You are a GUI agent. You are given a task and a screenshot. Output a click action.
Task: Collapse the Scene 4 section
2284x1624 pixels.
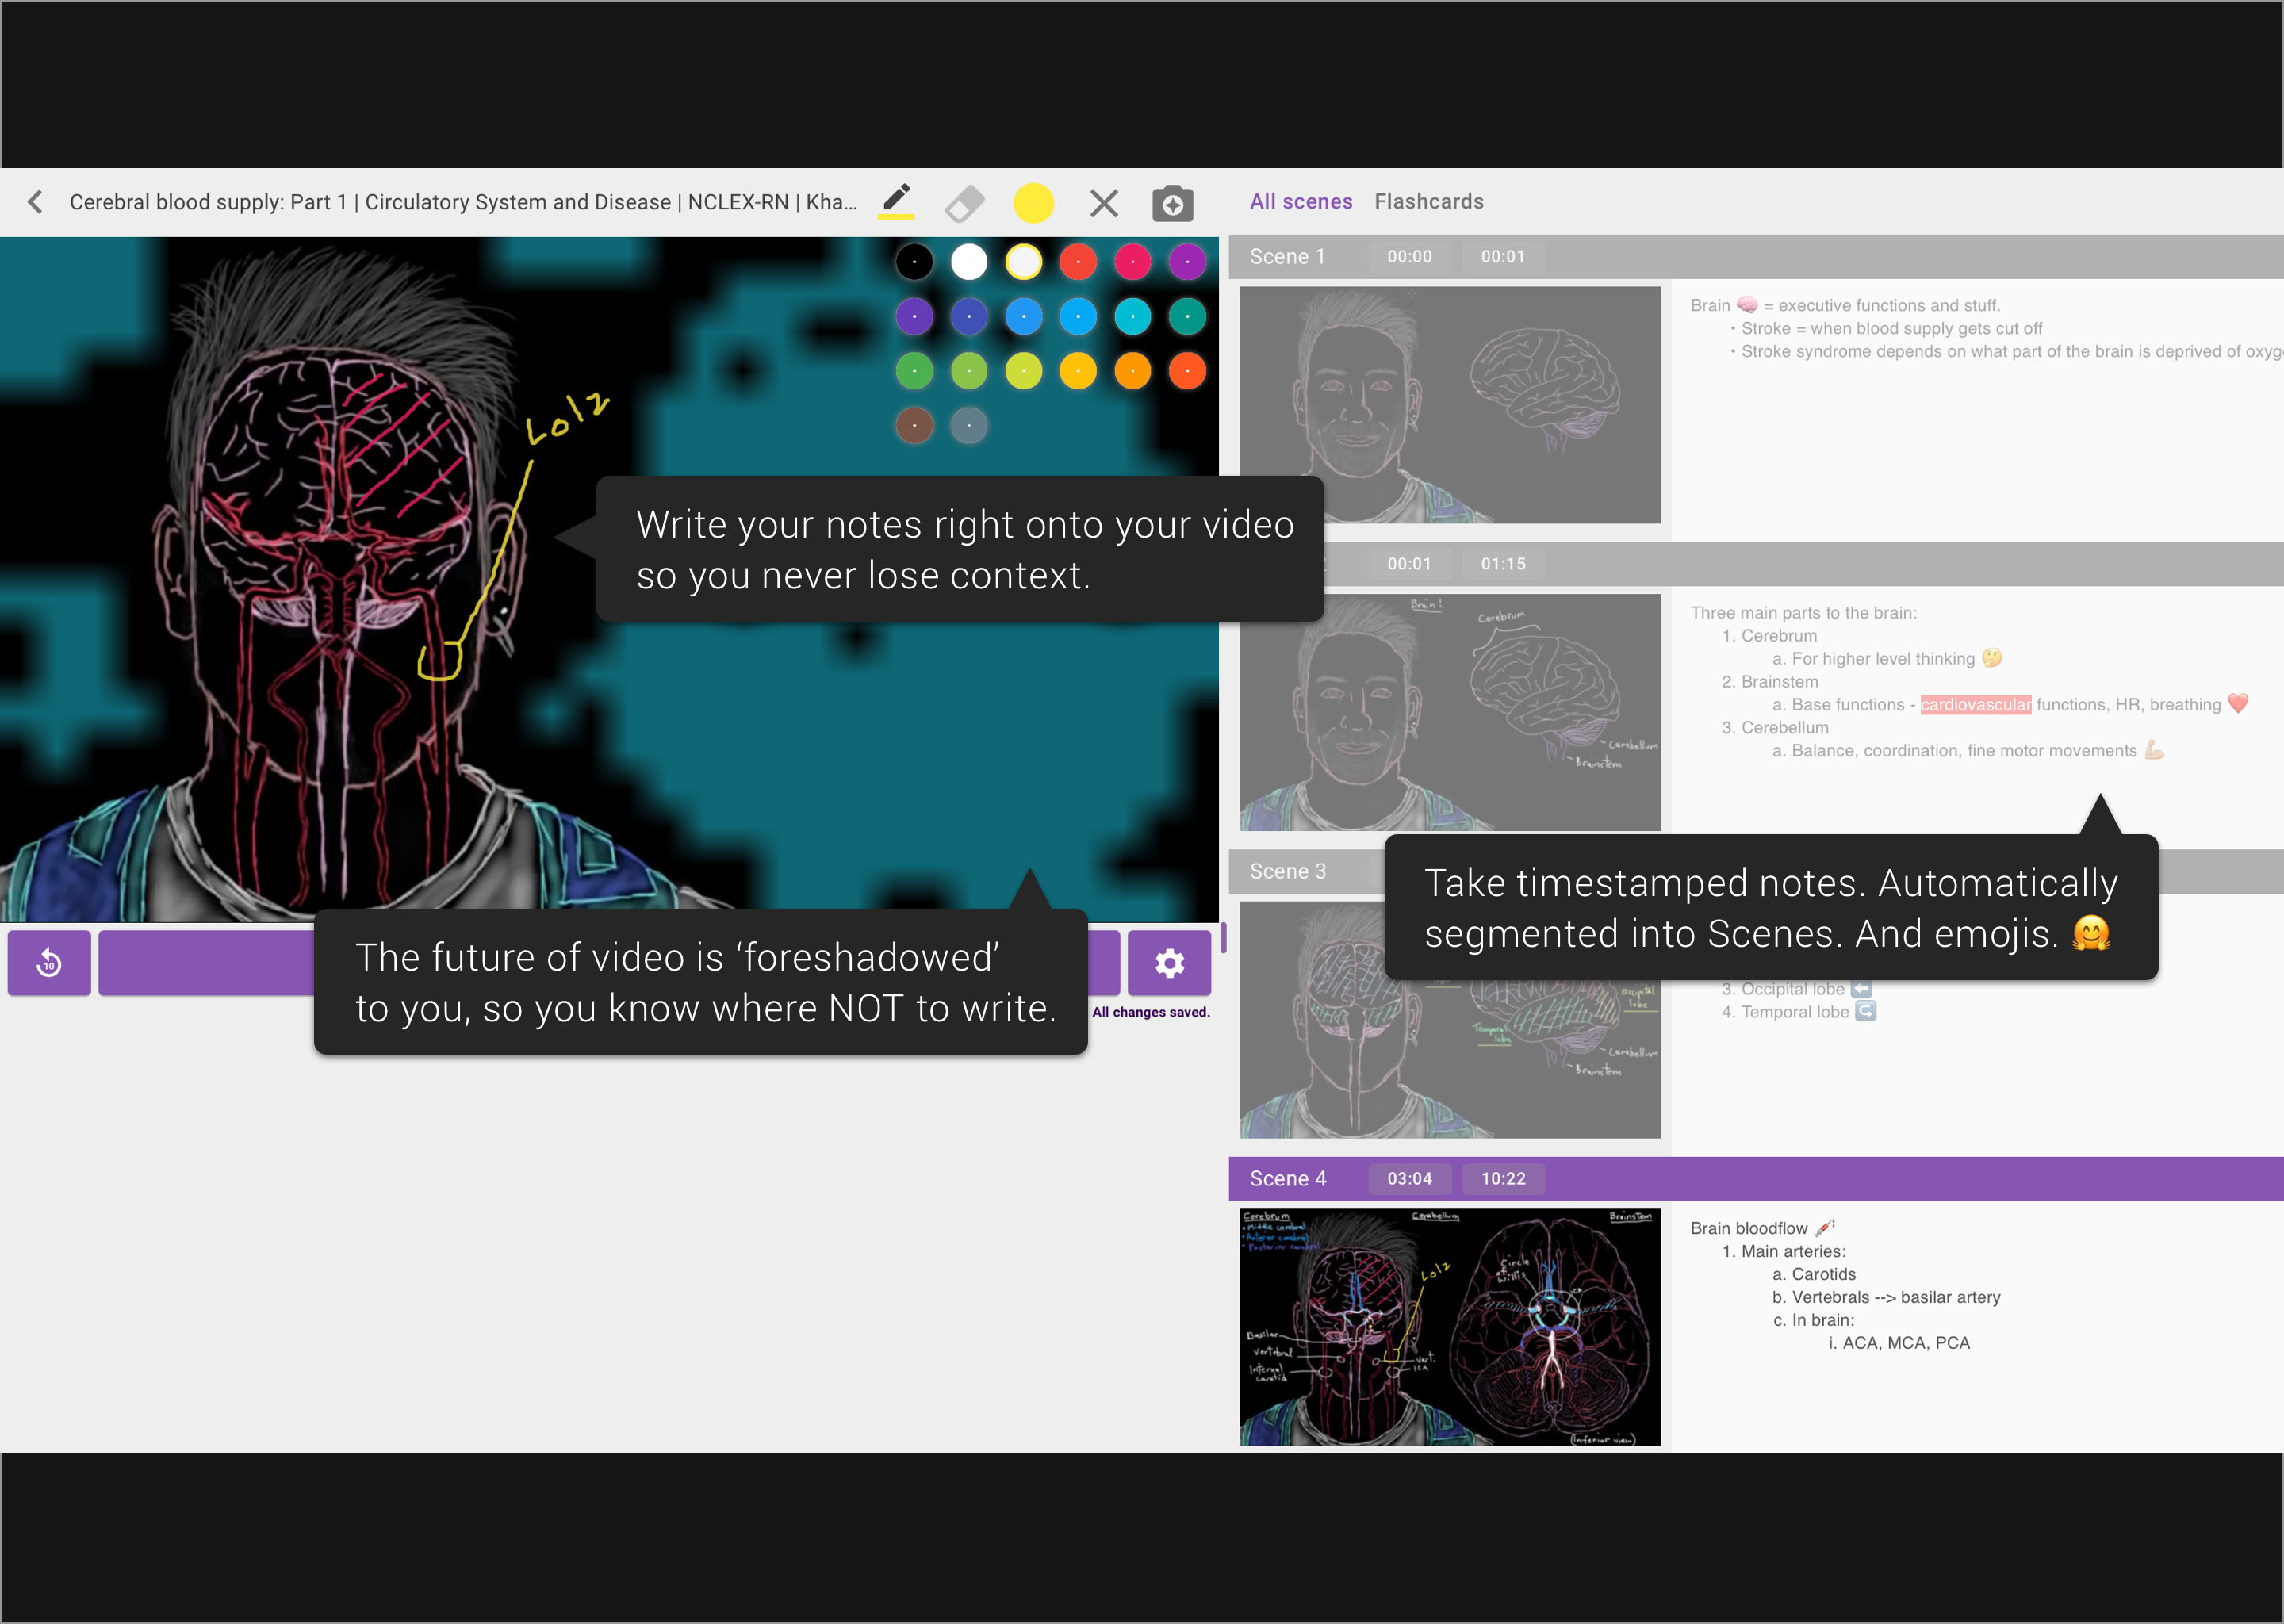coord(1288,1178)
